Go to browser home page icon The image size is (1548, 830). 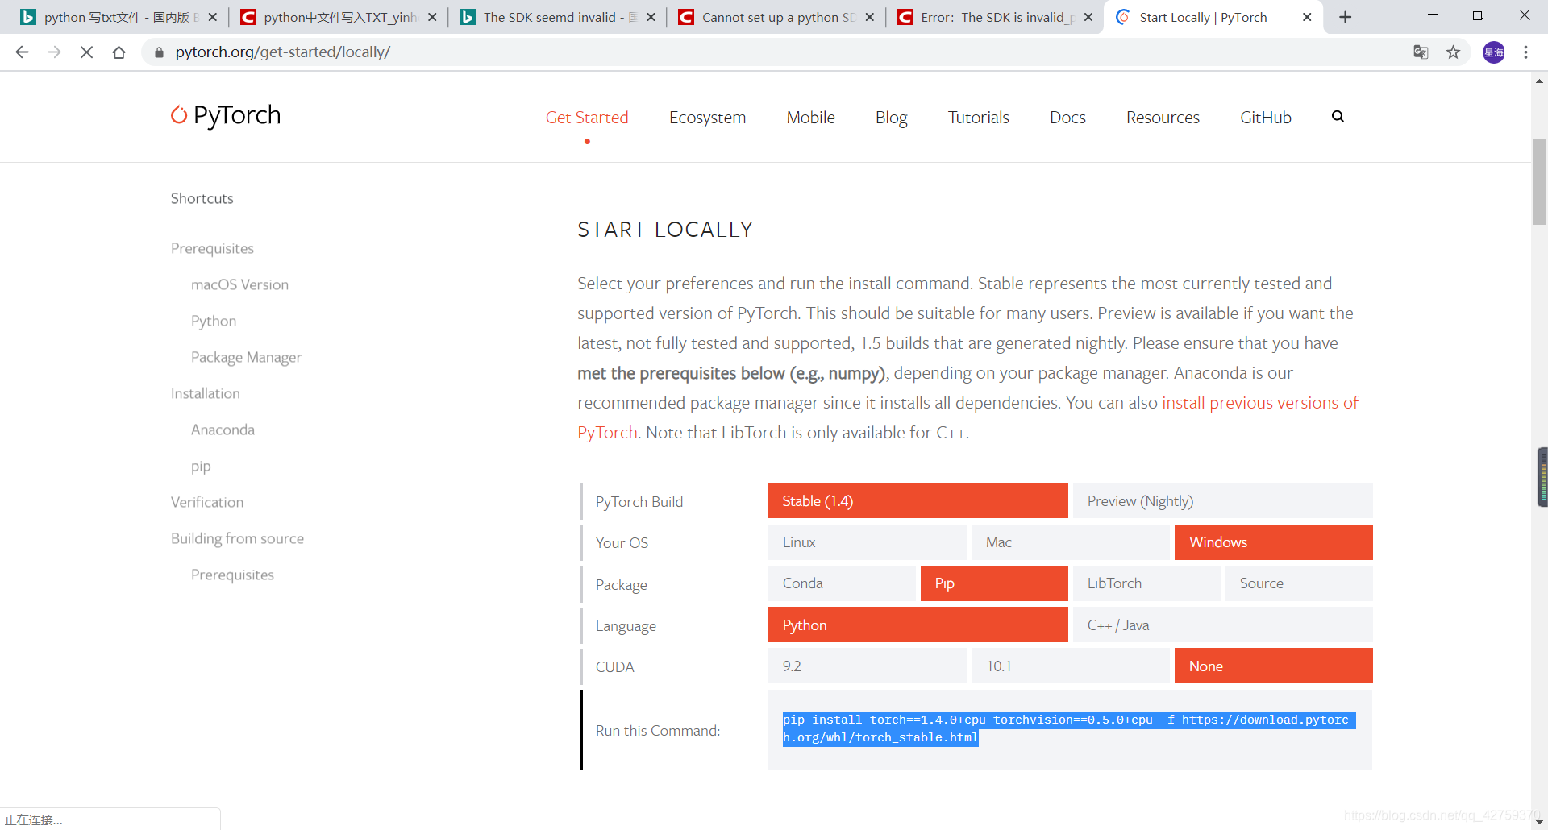tap(119, 52)
